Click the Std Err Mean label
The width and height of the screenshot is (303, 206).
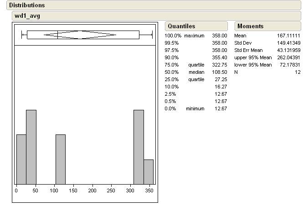[250, 50]
